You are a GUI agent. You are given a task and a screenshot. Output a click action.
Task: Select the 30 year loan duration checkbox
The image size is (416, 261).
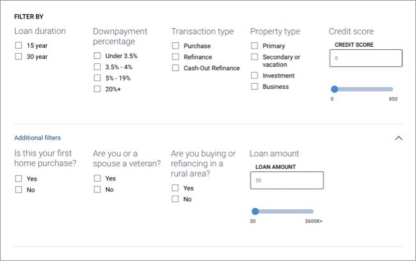point(19,56)
